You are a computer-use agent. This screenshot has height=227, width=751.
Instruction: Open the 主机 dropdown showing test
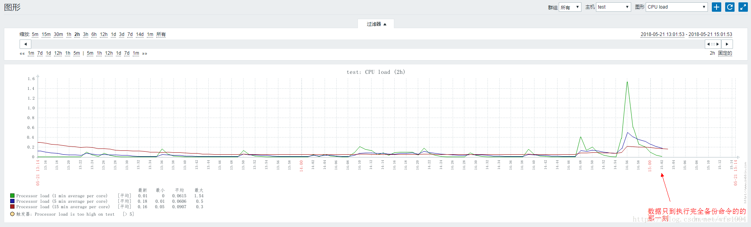(613, 7)
